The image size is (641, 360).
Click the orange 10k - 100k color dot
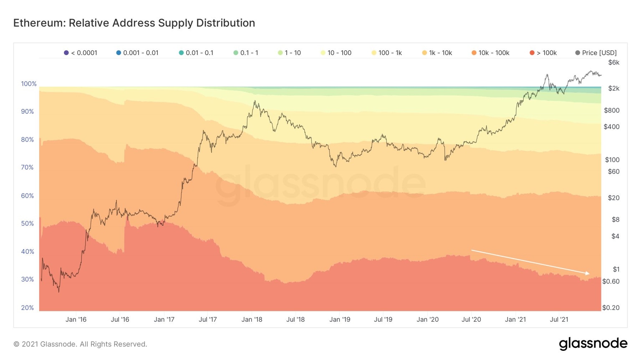coord(474,53)
